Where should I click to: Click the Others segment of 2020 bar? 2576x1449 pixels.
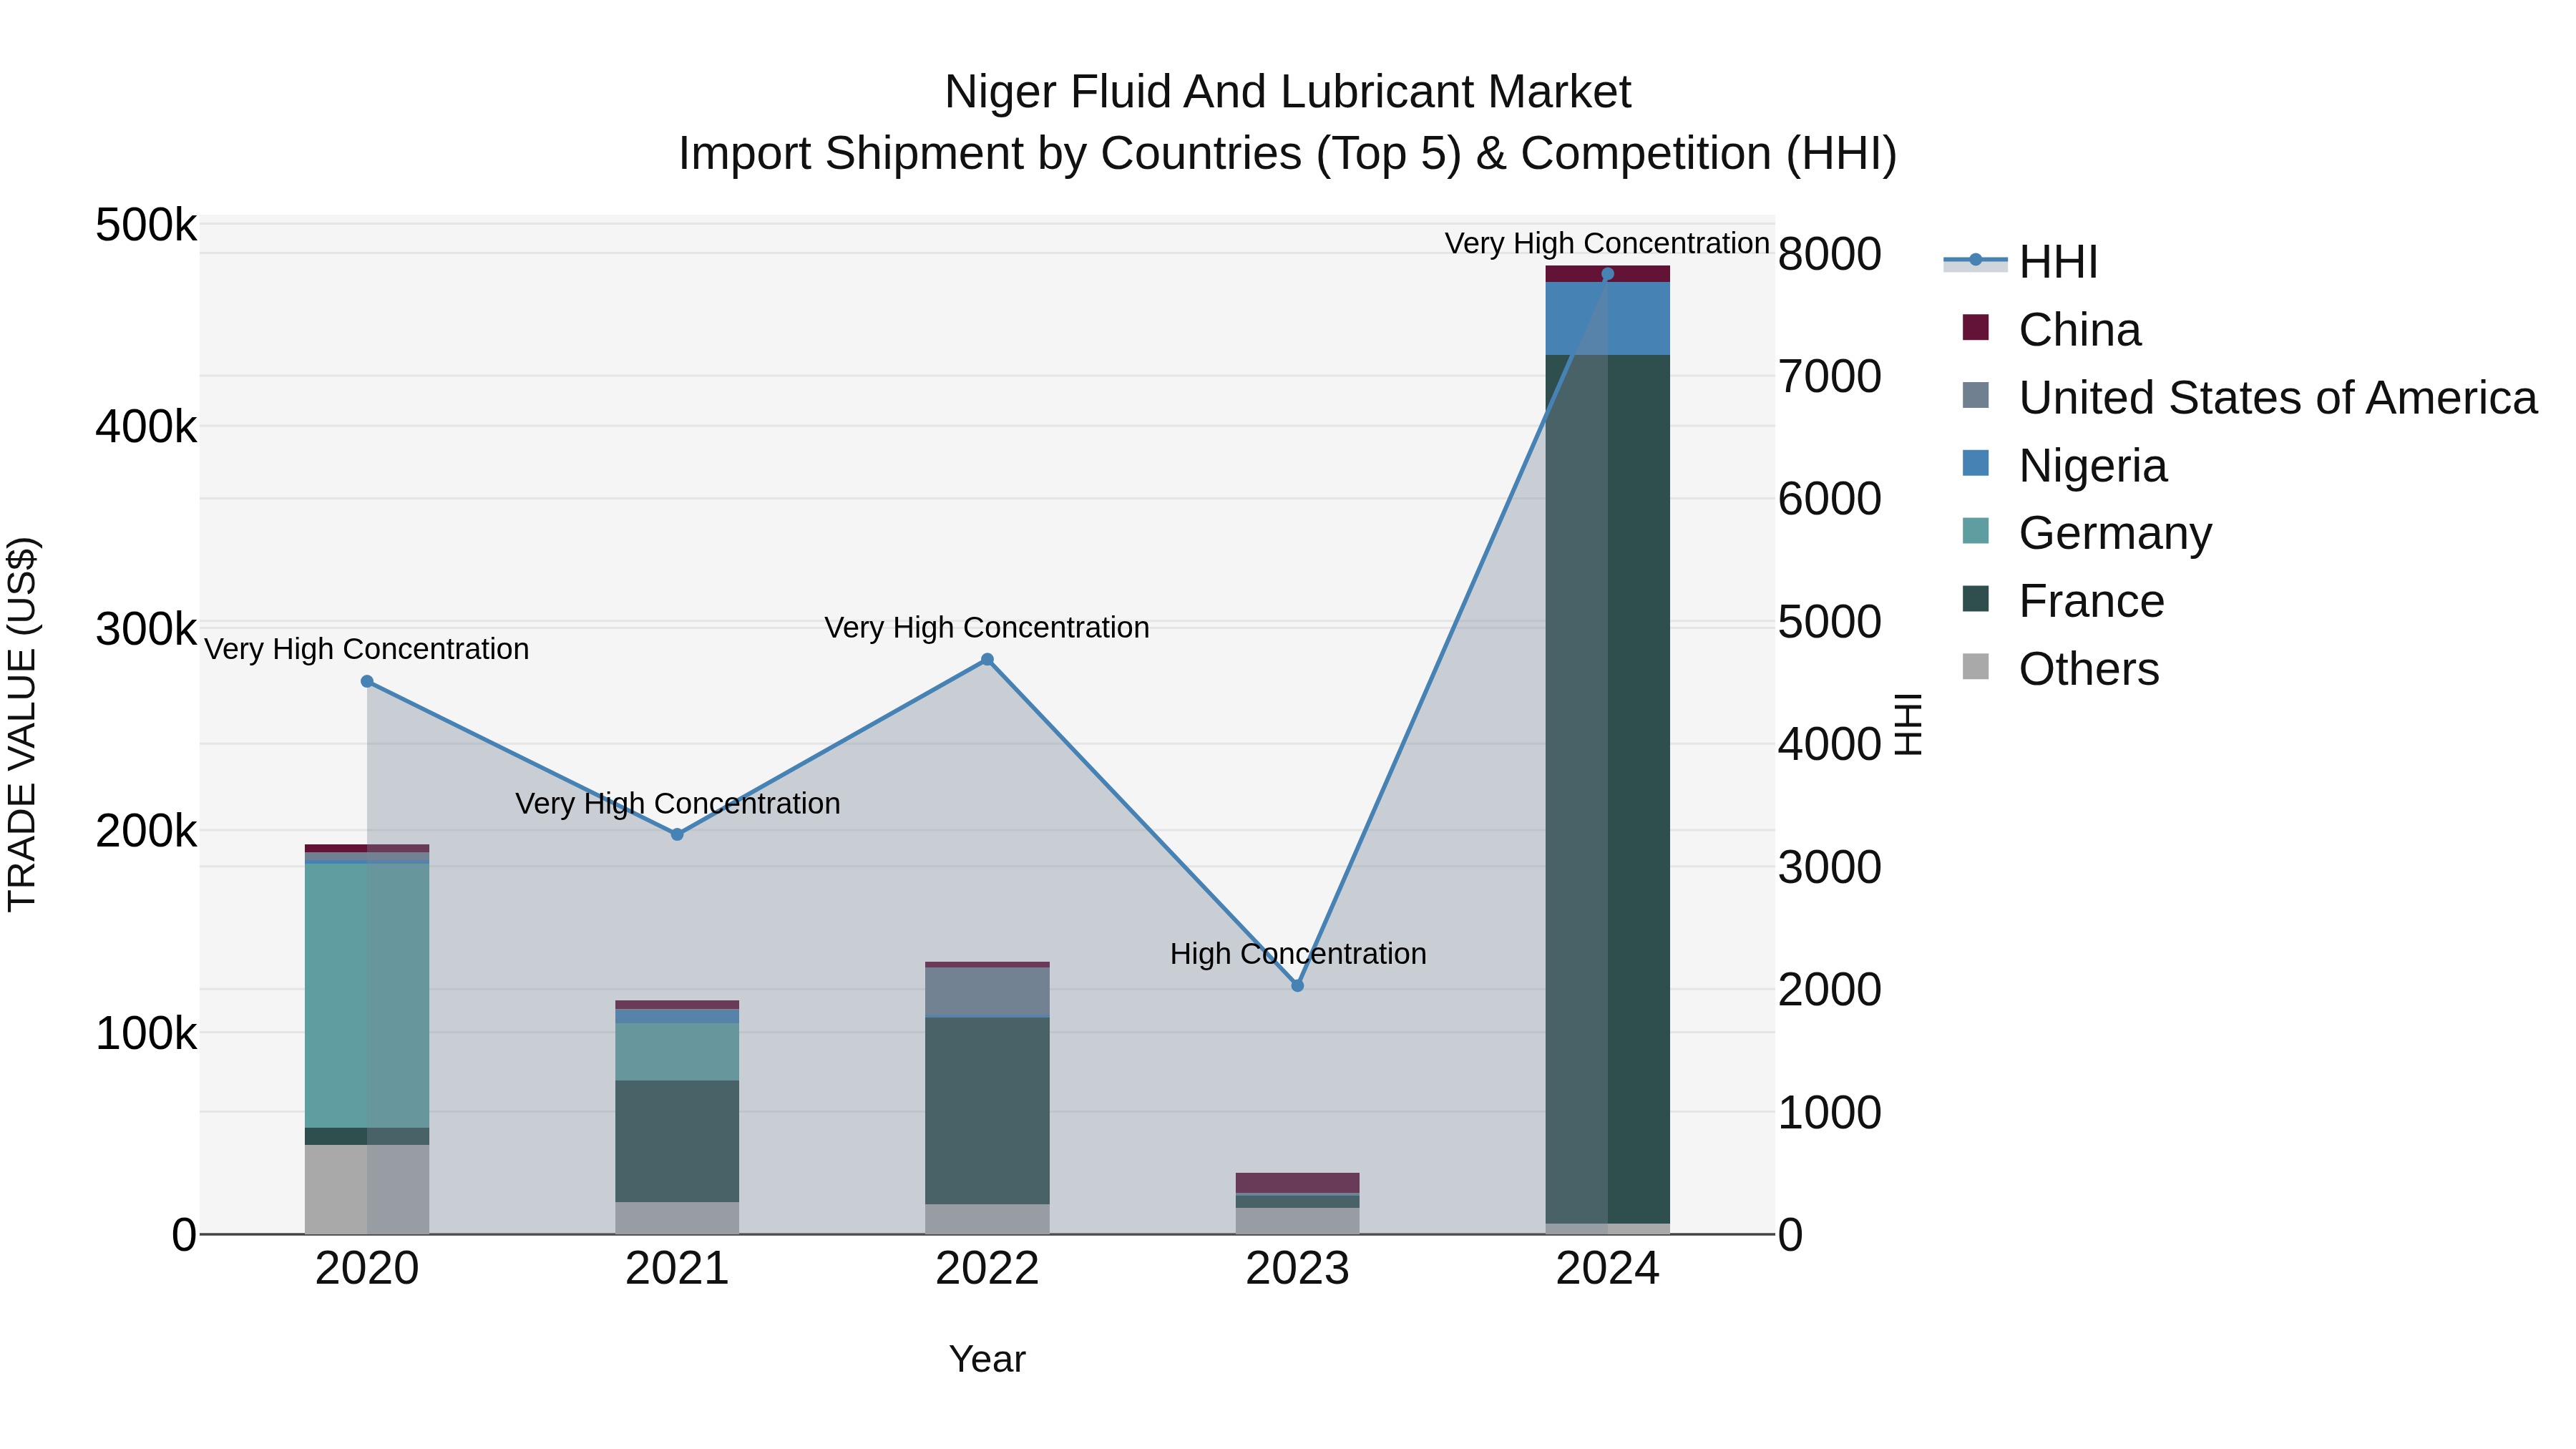367,1189
